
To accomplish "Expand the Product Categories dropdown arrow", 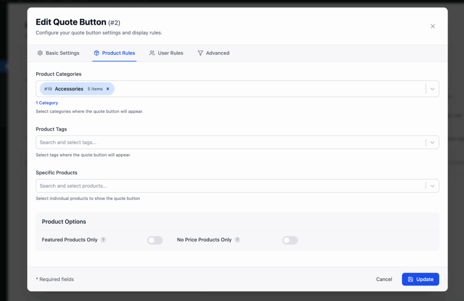I will coord(432,89).
